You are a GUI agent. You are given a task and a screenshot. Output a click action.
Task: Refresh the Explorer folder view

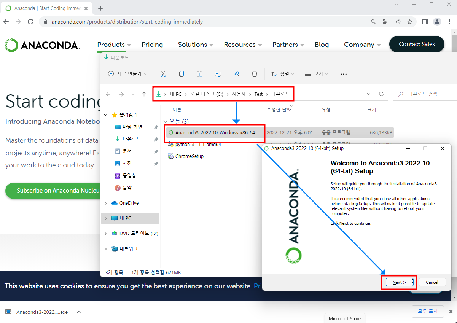tap(381, 94)
